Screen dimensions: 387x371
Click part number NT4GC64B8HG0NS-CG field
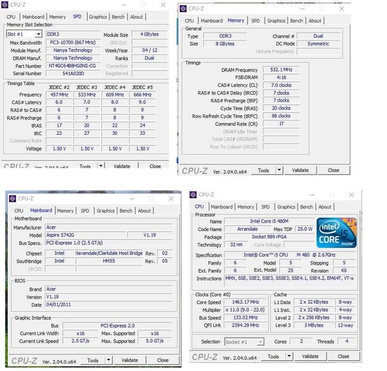point(73,66)
